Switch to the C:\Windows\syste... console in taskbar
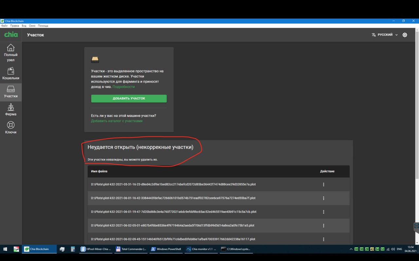 [236, 249]
